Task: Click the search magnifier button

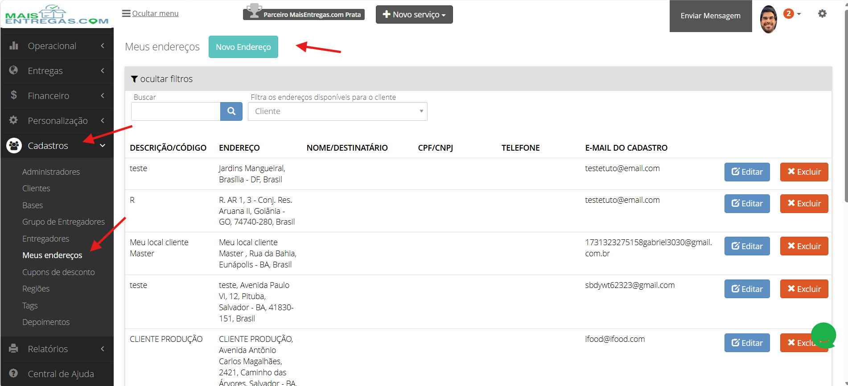Action: [231, 111]
